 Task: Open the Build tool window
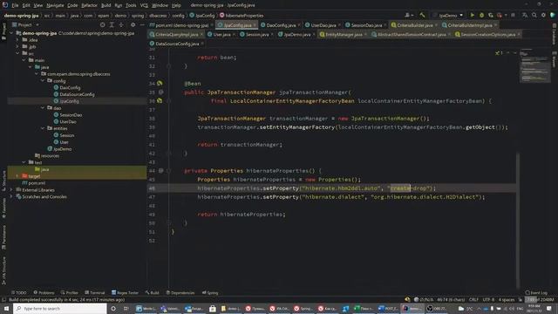[152, 293]
